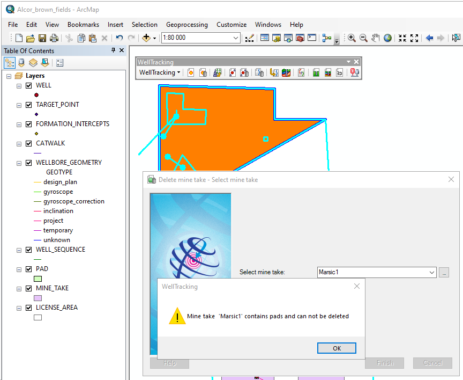The height and width of the screenshot is (380, 463).
Task: Open the File menu
Action: (x=13, y=25)
